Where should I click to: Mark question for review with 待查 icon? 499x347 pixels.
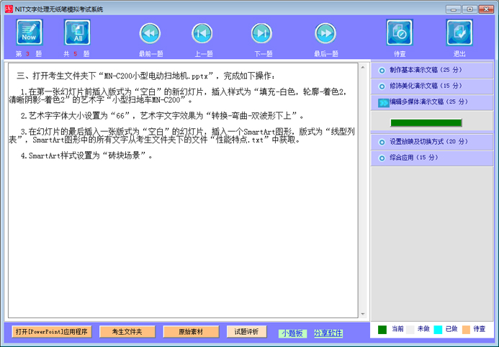[x=399, y=32]
